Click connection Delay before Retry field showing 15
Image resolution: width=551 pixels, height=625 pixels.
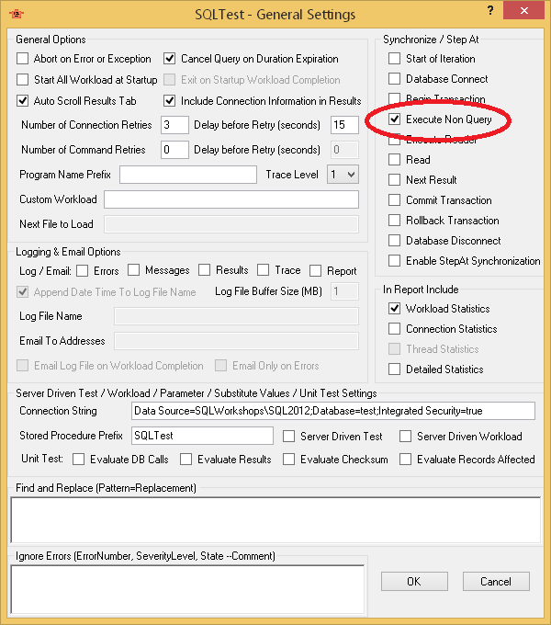(x=344, y=125)
